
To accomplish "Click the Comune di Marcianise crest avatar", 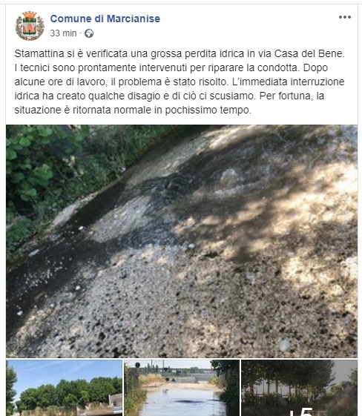I will pyautogui.click(x=30, y=26).
